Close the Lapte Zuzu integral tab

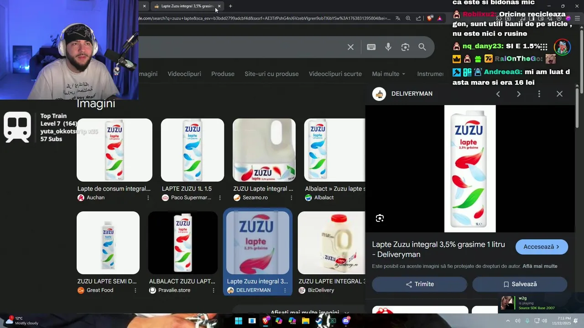pyautogui.click(x=219, y=6)
